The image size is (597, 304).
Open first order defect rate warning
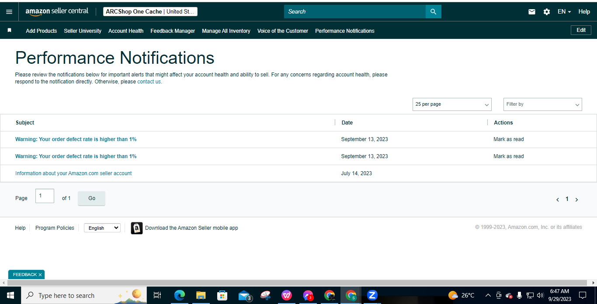(x=76, y=139)
